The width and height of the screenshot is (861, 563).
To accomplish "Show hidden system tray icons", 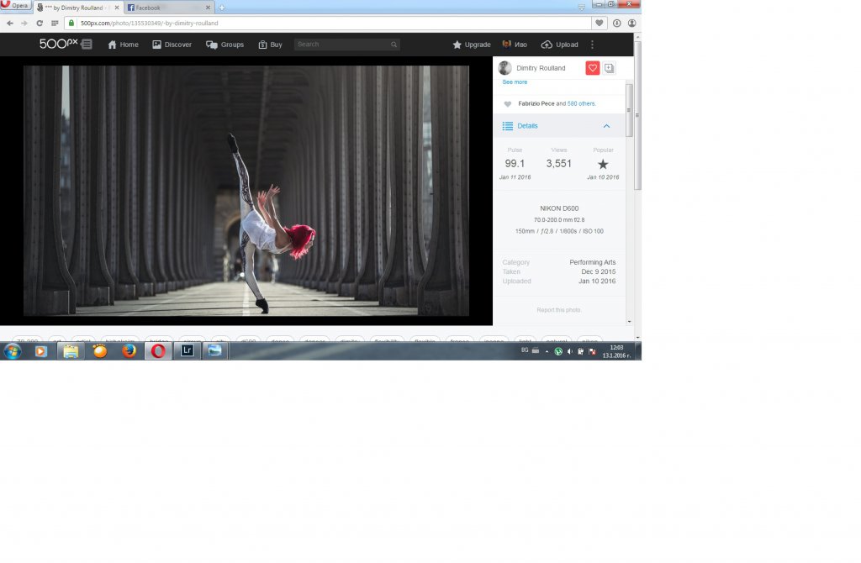I will (x=547, y=352).
